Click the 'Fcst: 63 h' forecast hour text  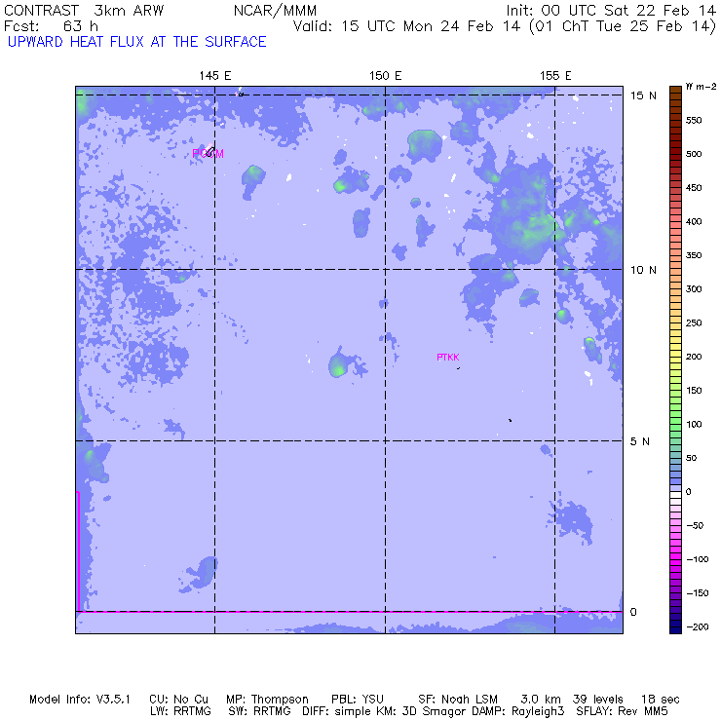pyautogui.click(x=51, y=26)
